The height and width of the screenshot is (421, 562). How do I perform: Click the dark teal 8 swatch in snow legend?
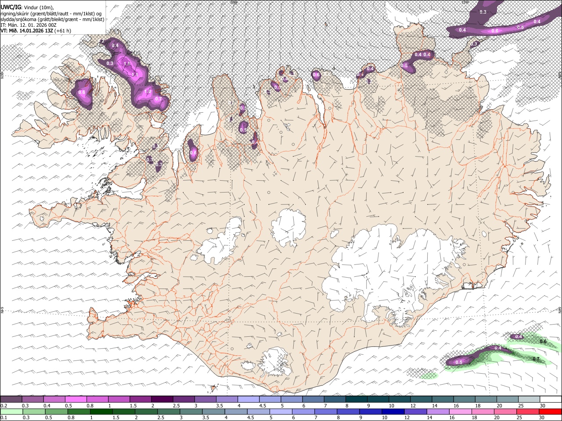[x=356, y=399]
